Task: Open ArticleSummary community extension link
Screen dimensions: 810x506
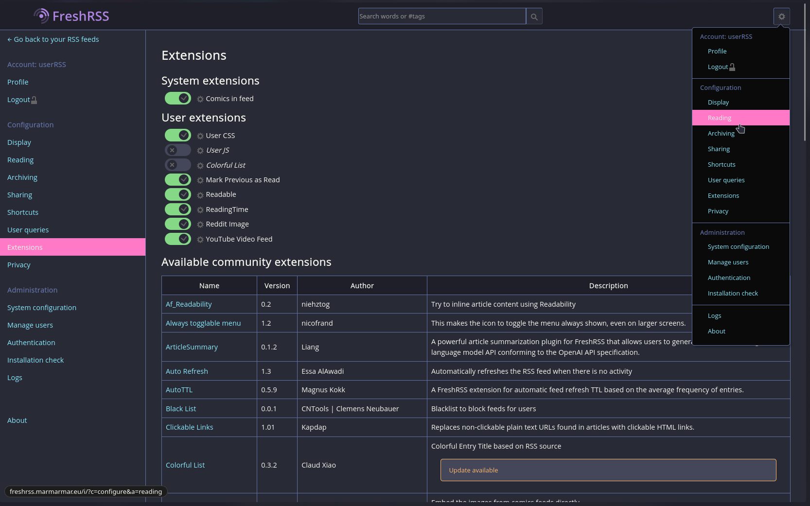Action: click(192, 347)
